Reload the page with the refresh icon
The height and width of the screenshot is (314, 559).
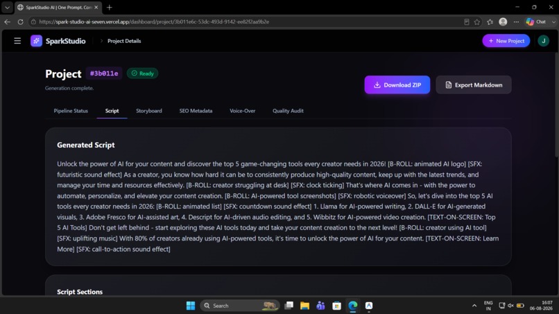(20, 21)
